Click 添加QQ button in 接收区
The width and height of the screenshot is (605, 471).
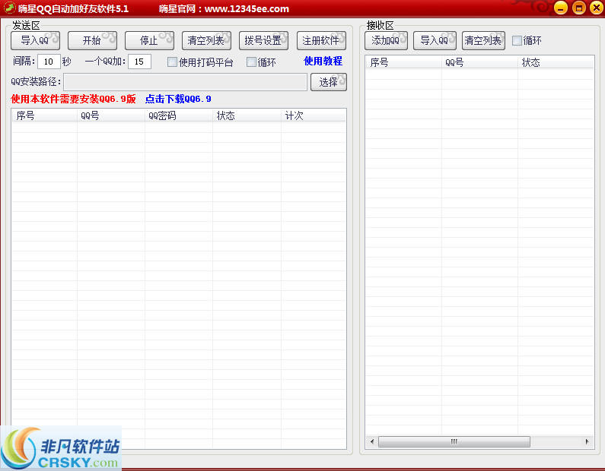386,41
